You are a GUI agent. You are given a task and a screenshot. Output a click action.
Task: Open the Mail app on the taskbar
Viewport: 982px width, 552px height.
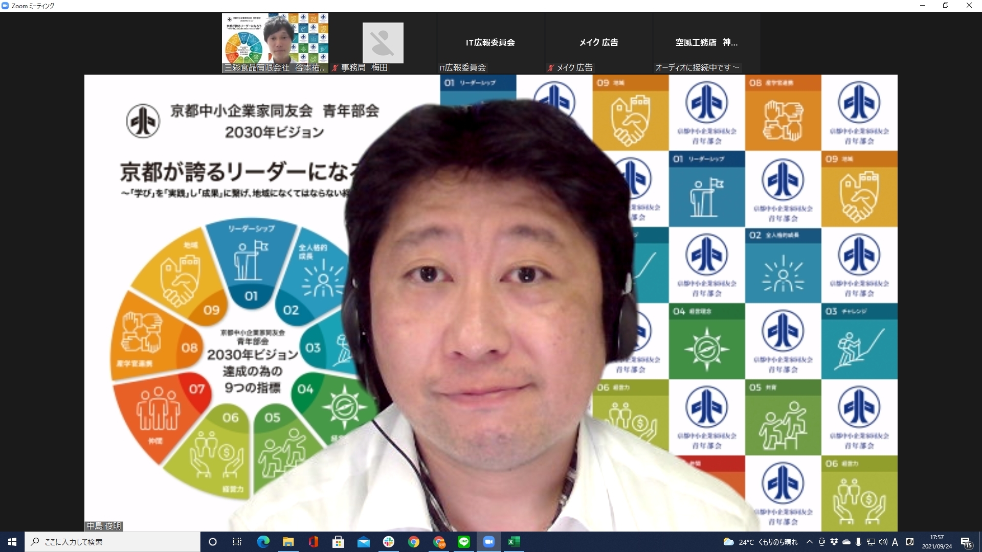(x=363, y=542)
